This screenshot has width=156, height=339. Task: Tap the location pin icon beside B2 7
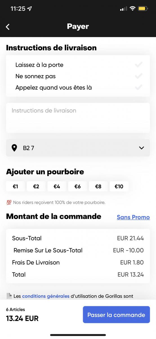tap(14, 148)
